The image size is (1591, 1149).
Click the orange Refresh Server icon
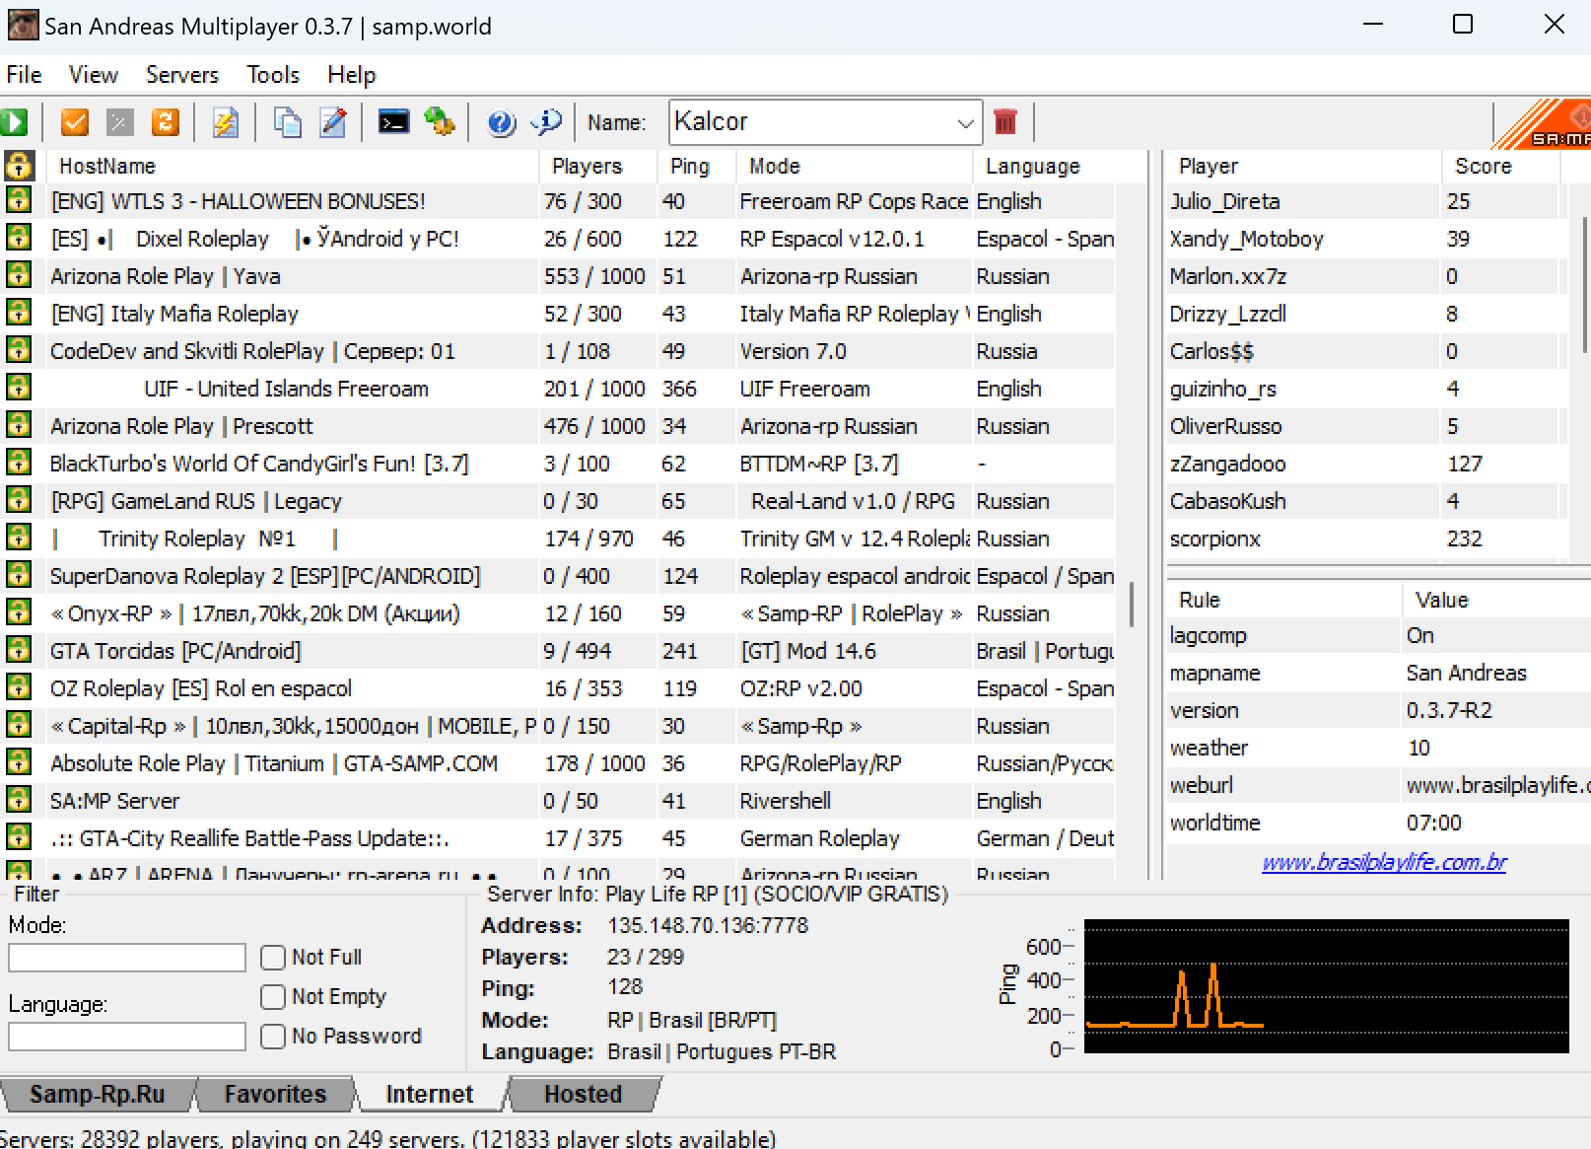pos(166,122)
